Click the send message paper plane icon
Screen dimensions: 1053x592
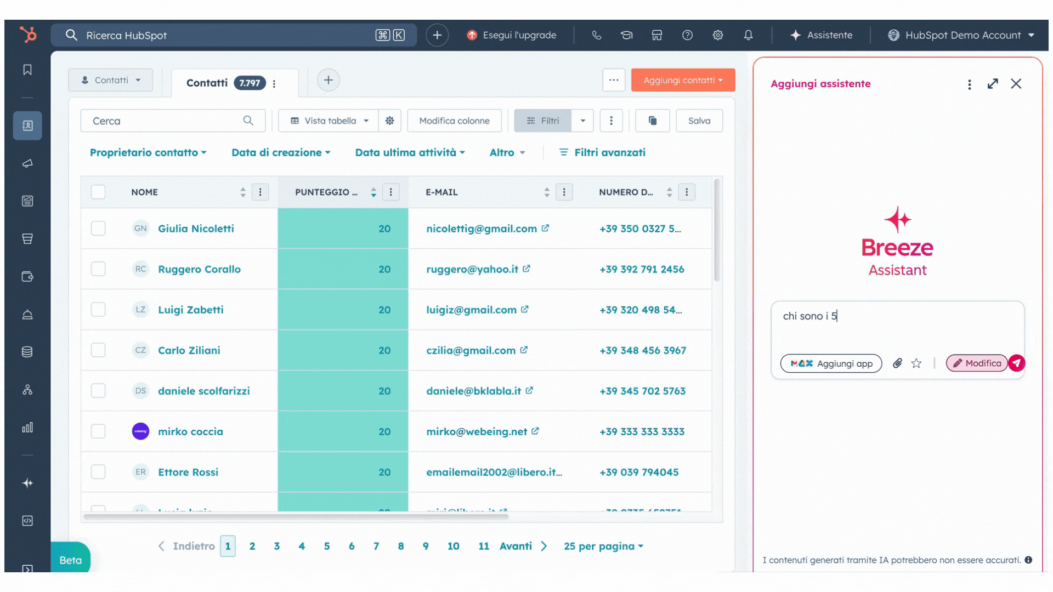1016,363
